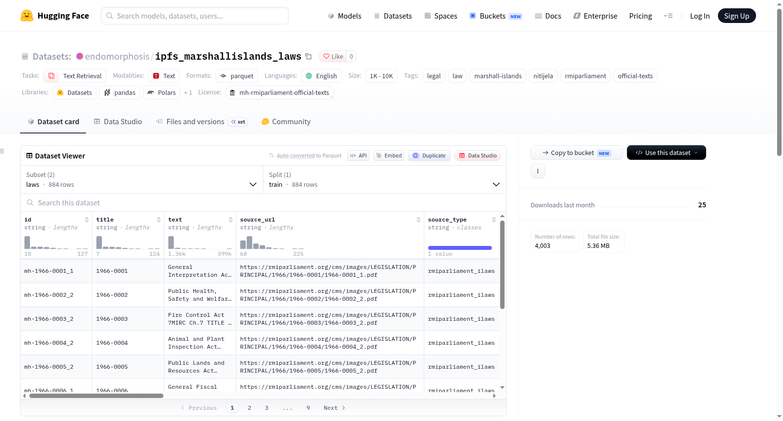
Task: Click the Embed button
Action: (x=389, y=155)
